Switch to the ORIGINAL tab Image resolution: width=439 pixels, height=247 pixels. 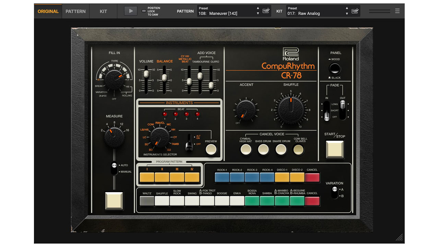48,11
